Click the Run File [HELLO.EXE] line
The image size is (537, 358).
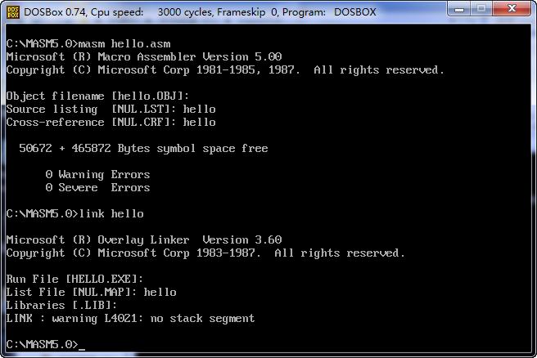click(x=74, y=279)
